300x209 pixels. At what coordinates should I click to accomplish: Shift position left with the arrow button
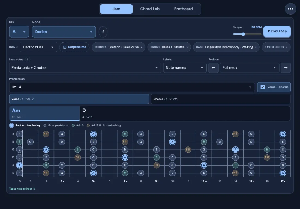tap(214, 68)
